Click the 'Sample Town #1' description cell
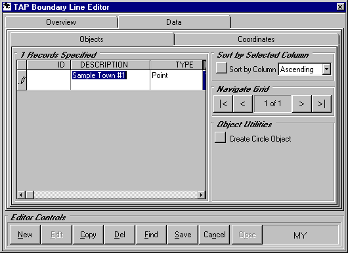The width and height of the screenshot is (348, 253). tap(110, 80)
